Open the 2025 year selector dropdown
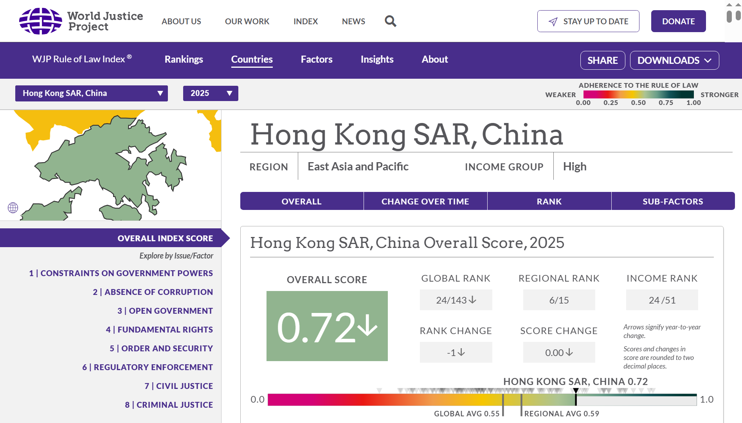This screenshot has height=423, width=742. (211, 93)
